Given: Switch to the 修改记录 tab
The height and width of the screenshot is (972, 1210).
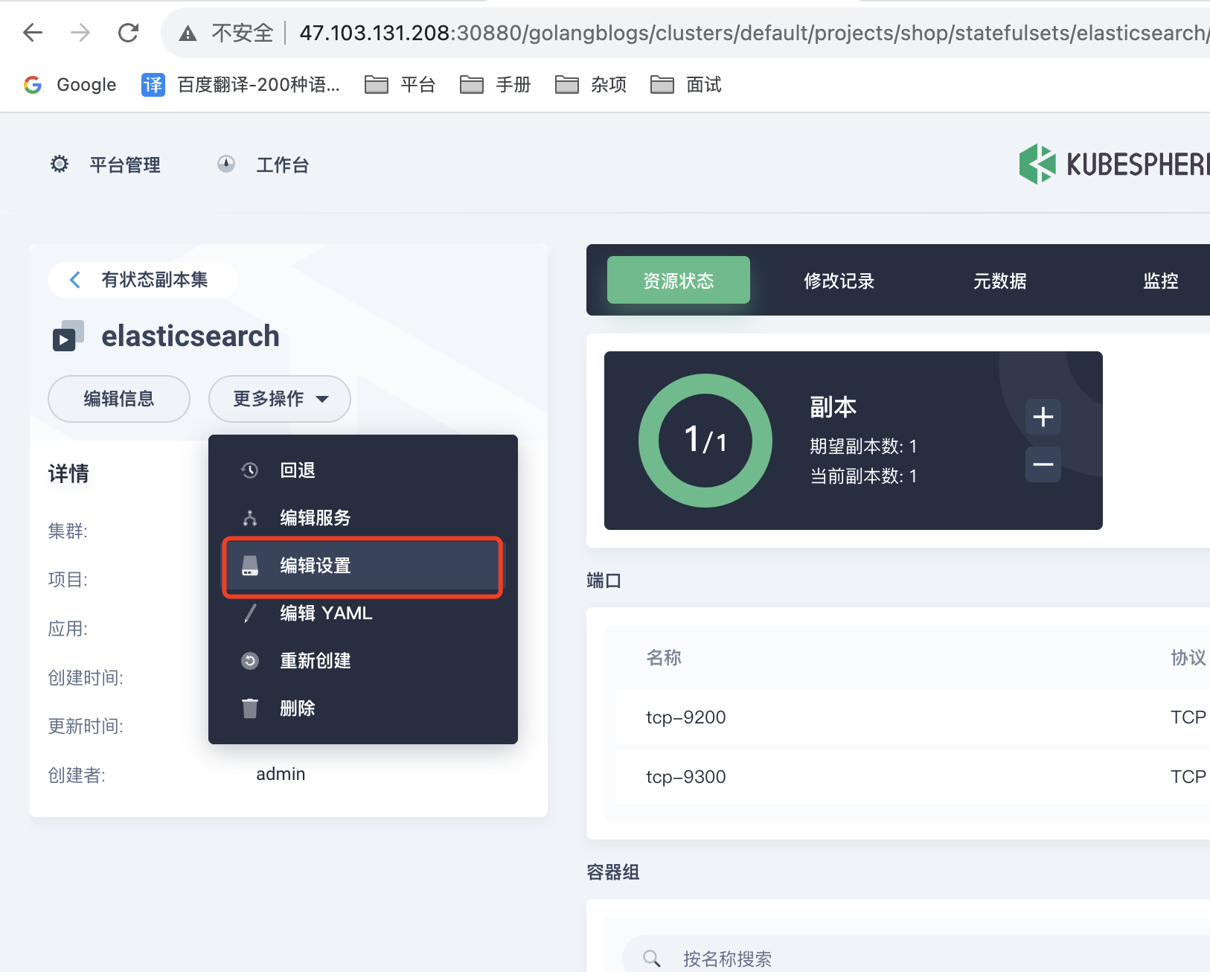Looking at the screenshot, I should [839, 281].
